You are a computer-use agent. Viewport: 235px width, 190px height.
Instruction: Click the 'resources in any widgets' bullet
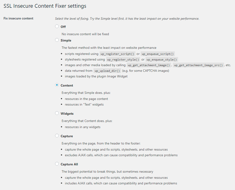[x=83, y=127]
